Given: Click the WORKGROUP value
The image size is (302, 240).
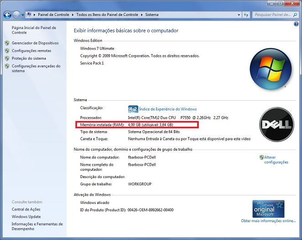Looking at the screenshot, I should tap(140, 184).
